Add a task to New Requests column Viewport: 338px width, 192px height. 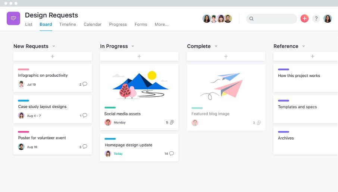click(x=53, y=56)
